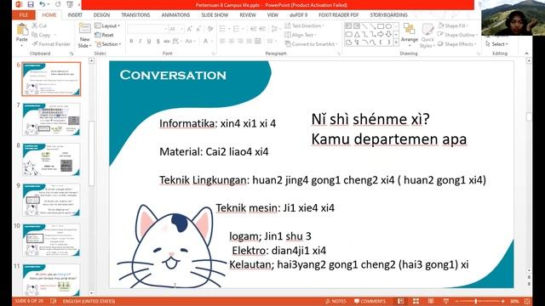The width and height of the screenshot is (545, 306).
Task: Select Format Painter
Action: tap(51, 44)
